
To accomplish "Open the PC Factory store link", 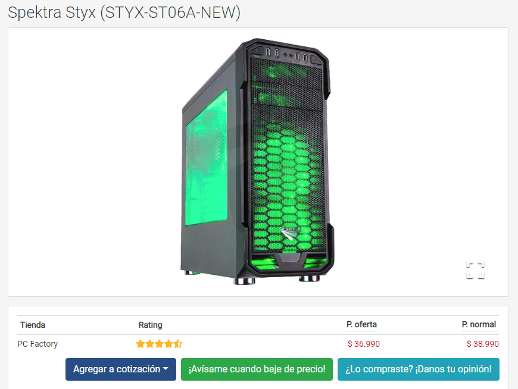I will click(38, 344).
